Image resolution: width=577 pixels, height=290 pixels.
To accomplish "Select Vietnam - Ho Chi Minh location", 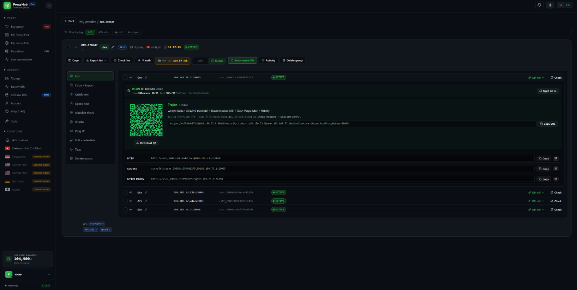I will 27,148.
